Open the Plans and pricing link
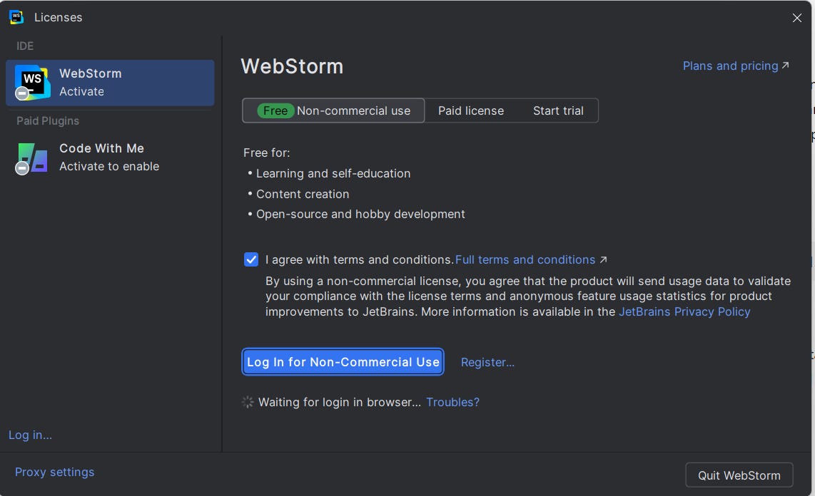The height and width of the screenshot is (496, 815). coord(736,66)
